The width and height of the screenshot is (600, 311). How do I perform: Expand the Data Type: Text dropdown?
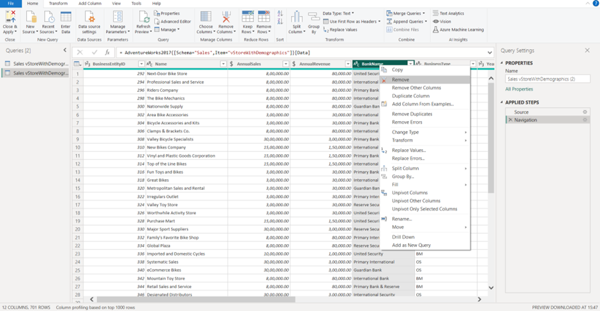[338, 13]
